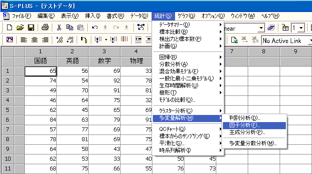Image resolution: width=312 pixels, height=174 pixels.
Task: Select row header 6
Action: tap(8, 119)
